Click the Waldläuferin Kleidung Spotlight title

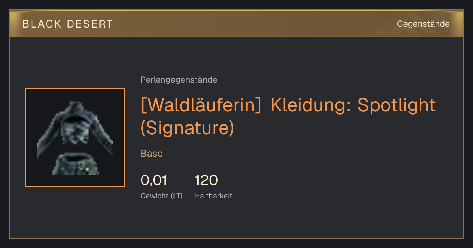click(x=288, y=117)
